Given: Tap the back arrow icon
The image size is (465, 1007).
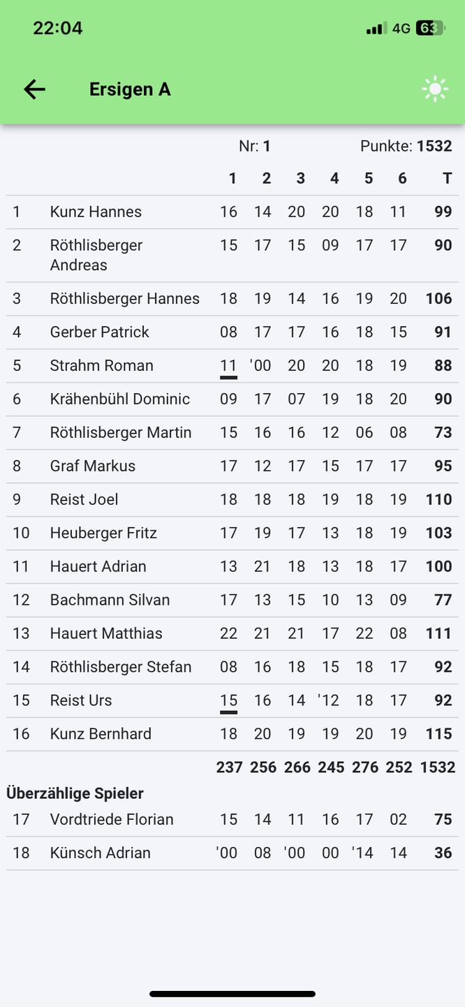Looking at the screenshot, I should coord(34,89).
